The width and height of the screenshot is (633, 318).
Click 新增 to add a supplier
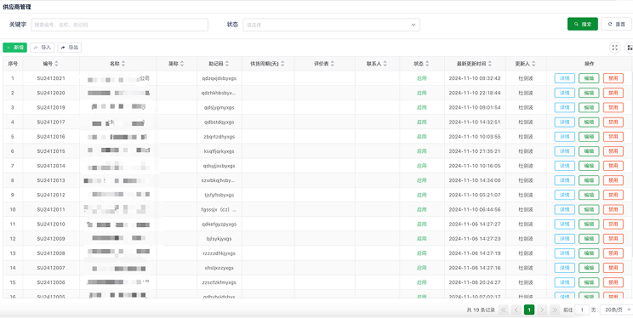(x=15, y=48)
